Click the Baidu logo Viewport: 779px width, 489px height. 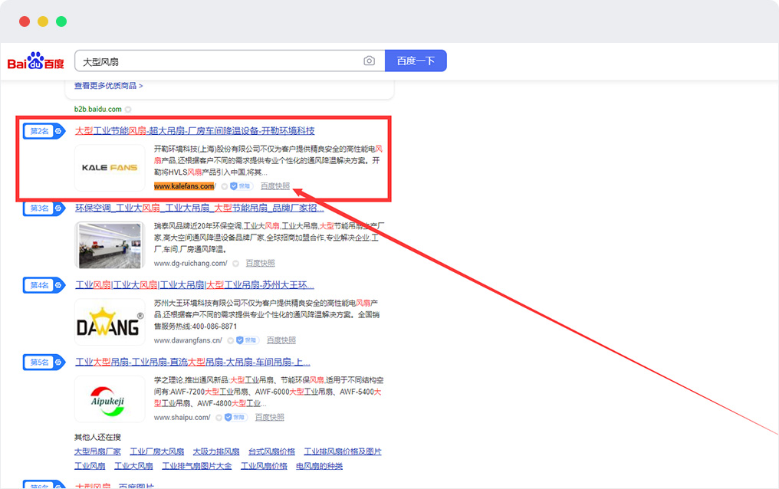click(36, 61)
